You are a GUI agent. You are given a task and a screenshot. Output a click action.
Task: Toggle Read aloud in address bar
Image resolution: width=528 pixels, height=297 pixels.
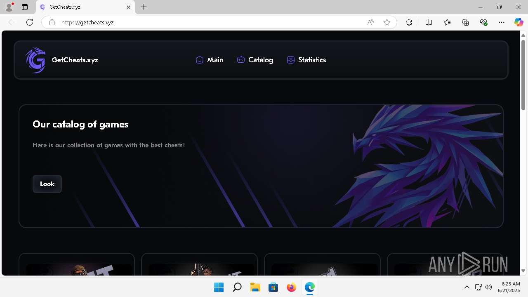370,22
